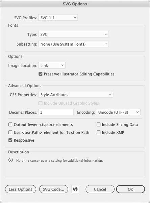Open the CSS Properties dropdown

coord(76,94)
